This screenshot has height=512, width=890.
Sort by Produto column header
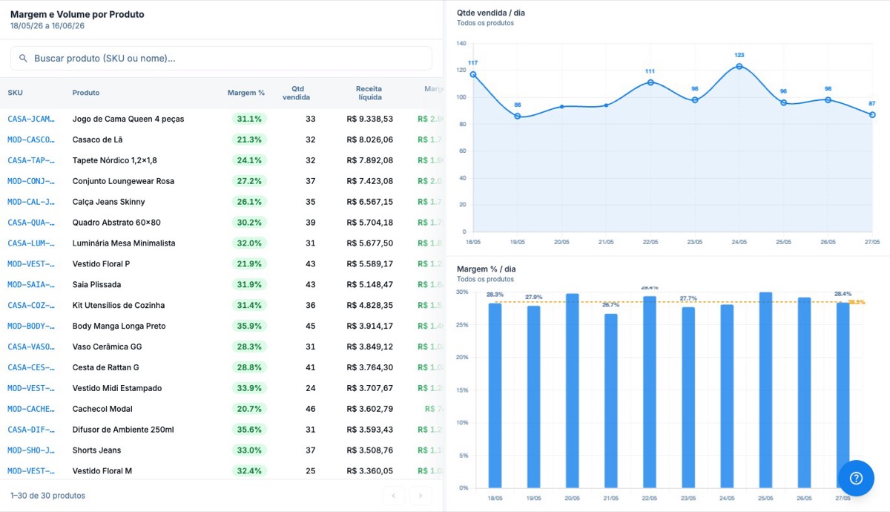pyautogui.click(x=86, y=93)
